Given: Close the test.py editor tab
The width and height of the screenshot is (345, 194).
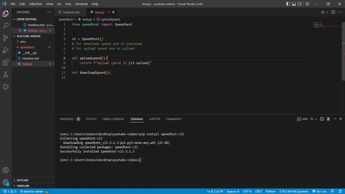Looking at the screenshot, I should (x=113, y=12).
